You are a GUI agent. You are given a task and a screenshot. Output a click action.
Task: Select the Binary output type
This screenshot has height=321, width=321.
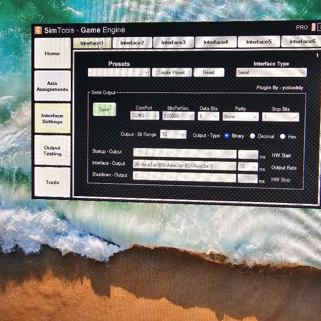coord(227,136)
